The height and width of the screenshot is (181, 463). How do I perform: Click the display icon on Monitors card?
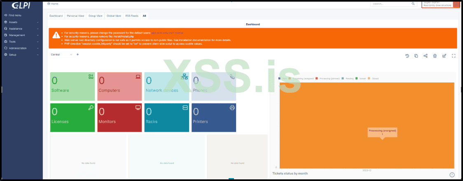(x=138, y=108)
